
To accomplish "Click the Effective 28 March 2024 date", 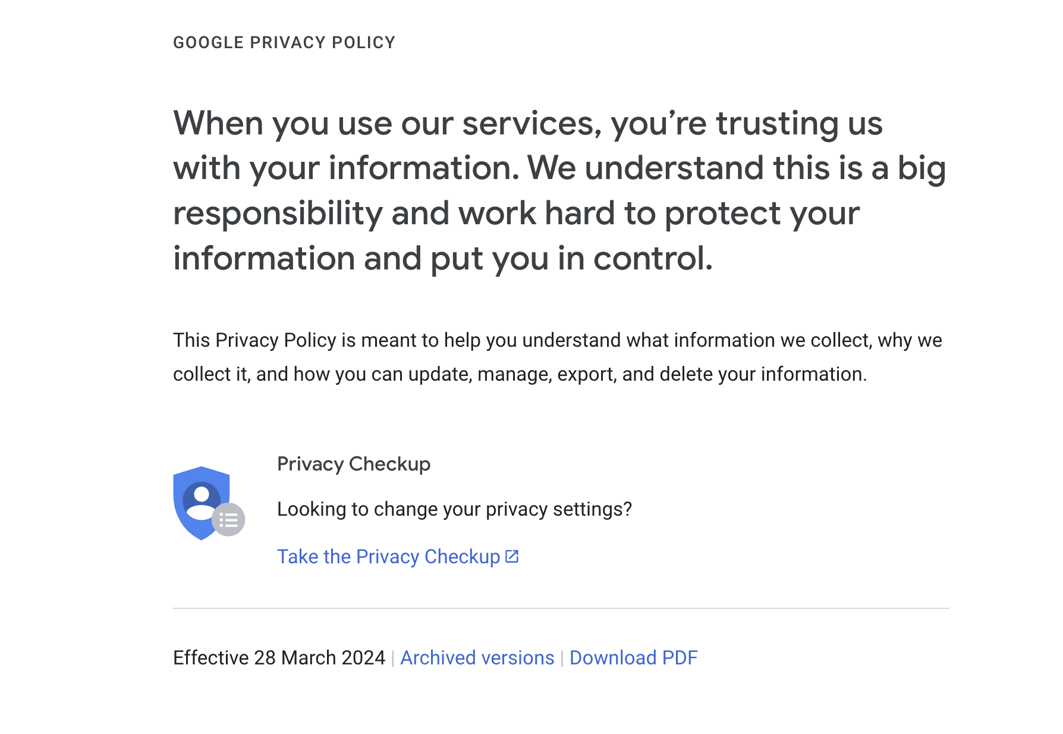I will pos(279,658).
